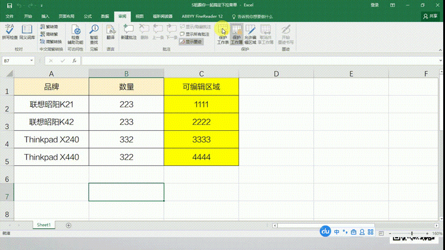
Task: Switch to the Page Layout (页面布局) tab
Action: coord(66,17)
